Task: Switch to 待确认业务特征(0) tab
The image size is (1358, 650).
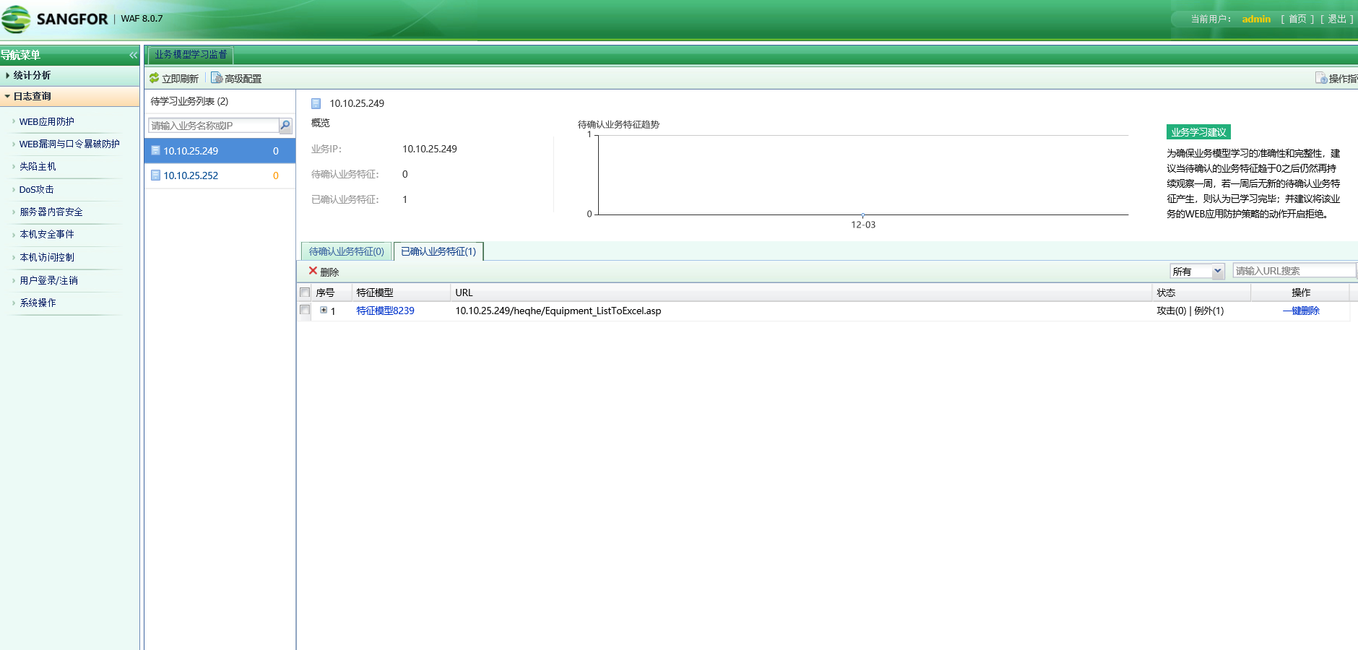Action: 346,251
